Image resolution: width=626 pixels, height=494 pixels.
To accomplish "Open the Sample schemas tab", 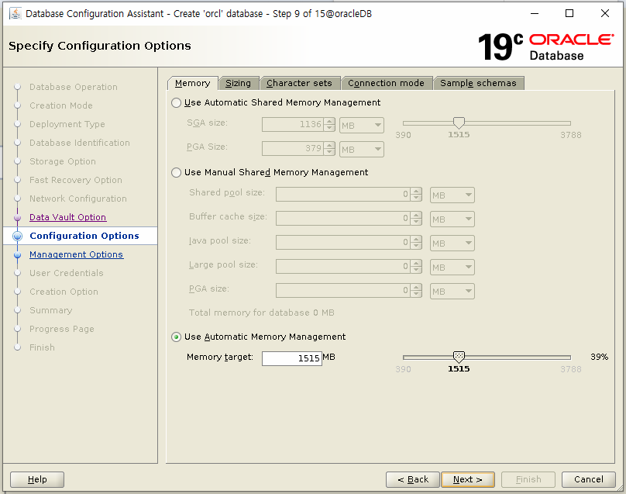I will click(x=478, y=83).
